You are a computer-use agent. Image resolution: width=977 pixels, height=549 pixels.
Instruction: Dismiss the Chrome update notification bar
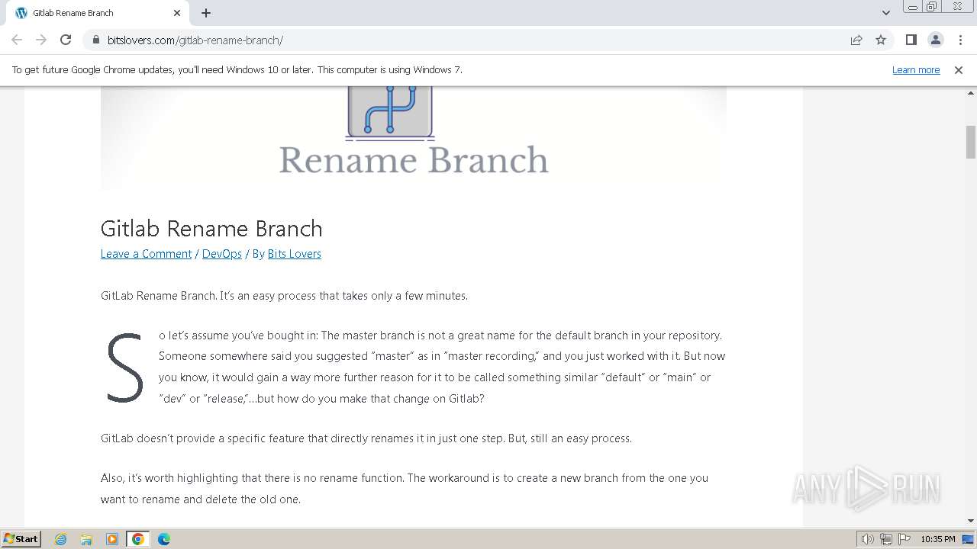tap(959, 69)
